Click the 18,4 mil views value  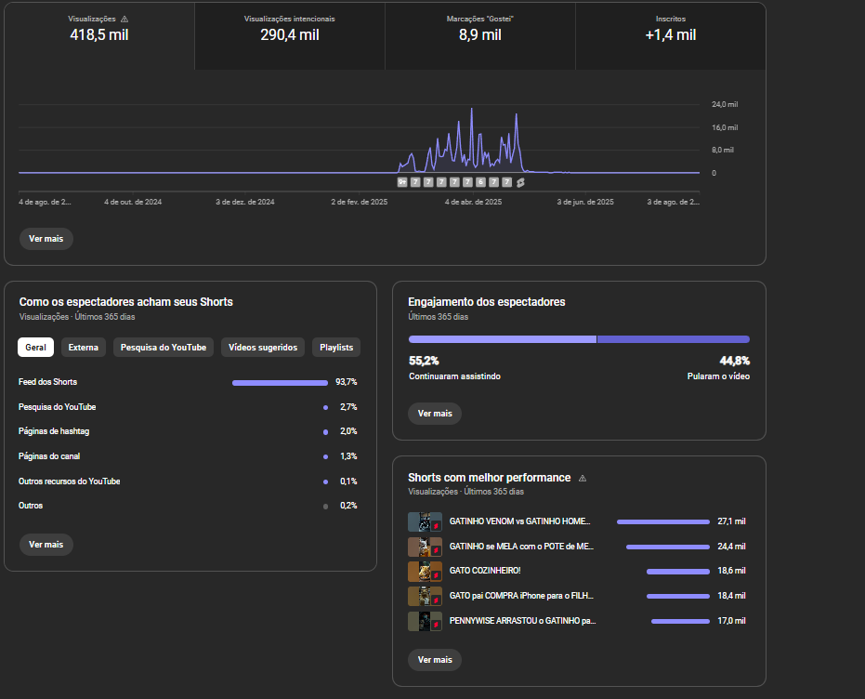pyautogui.click(x=731, y=595)
